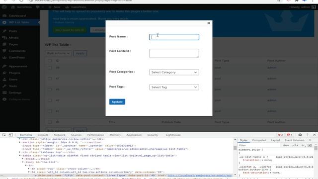Click the DevTools issues count badge
Image resolution: width=318 pixels, height=179 pixels.
click(289, 135)
